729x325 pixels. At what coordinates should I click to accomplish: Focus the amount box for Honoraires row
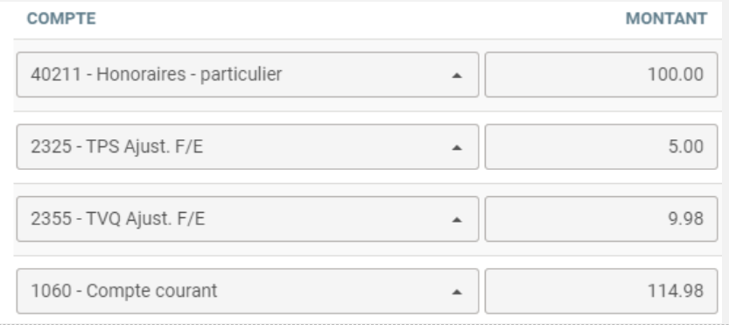601,74
